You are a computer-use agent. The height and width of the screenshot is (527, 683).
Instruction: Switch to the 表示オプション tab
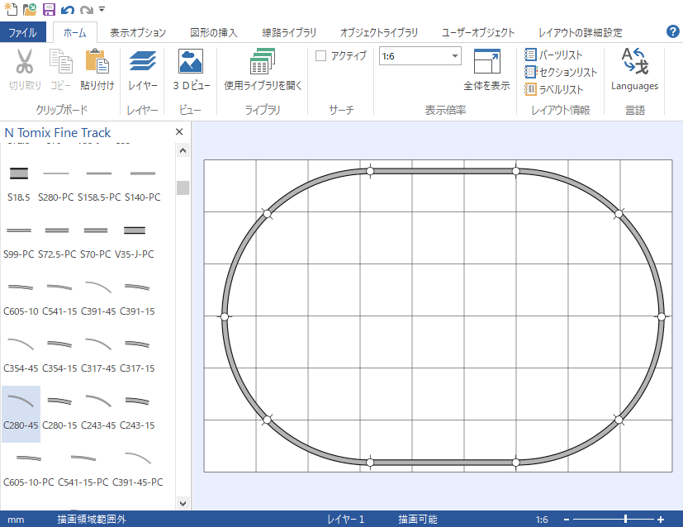click(x=138, y=33)
